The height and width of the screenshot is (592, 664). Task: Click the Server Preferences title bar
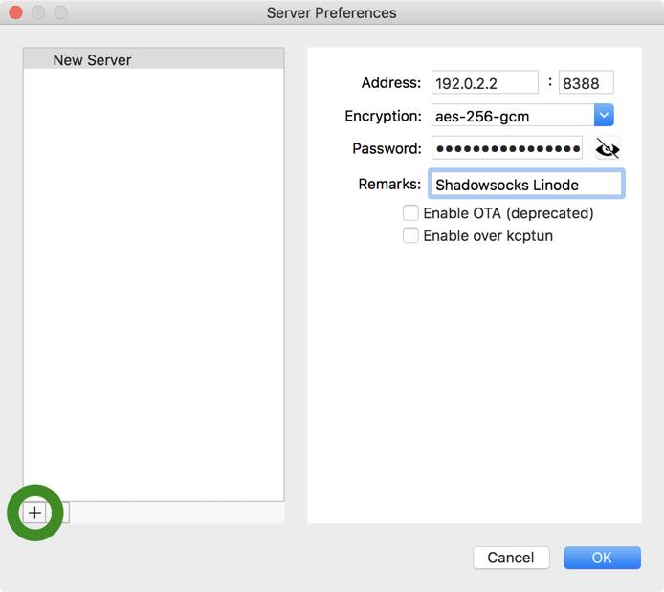pos(331,13)
